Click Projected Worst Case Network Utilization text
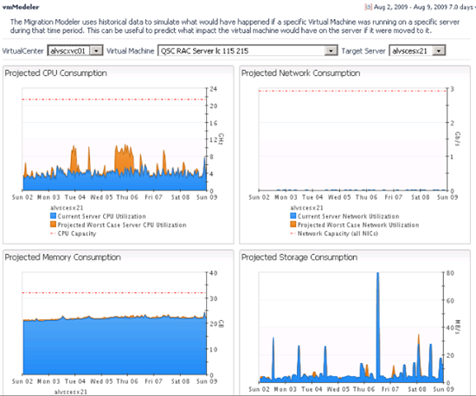Viewport: 476px width, 396px height. point(358,225)
